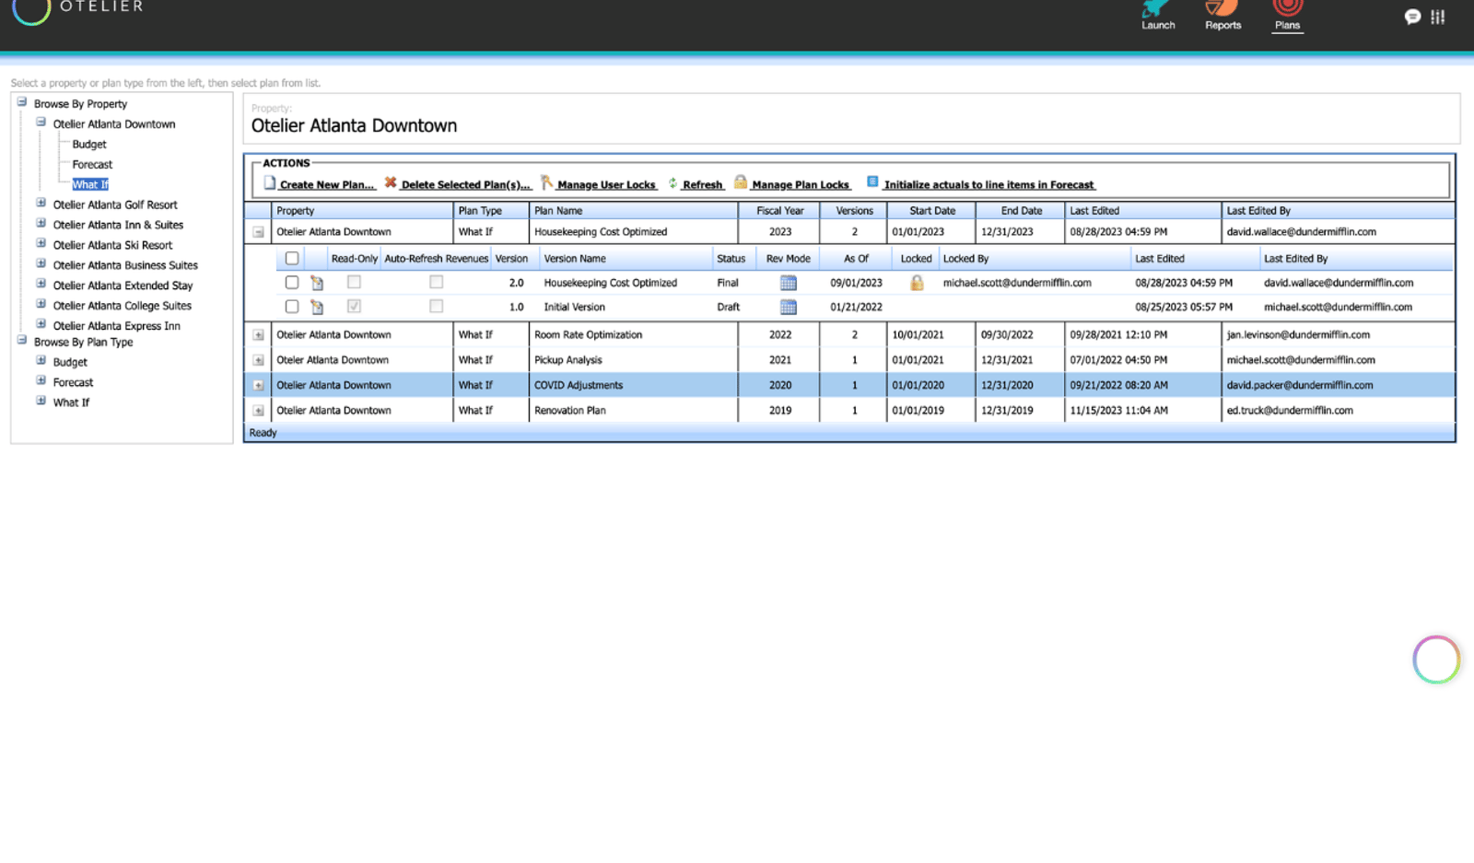1474x863 pixels.
Task: Click Delete Selected Plan(s) link
Action: click(465, 185)
